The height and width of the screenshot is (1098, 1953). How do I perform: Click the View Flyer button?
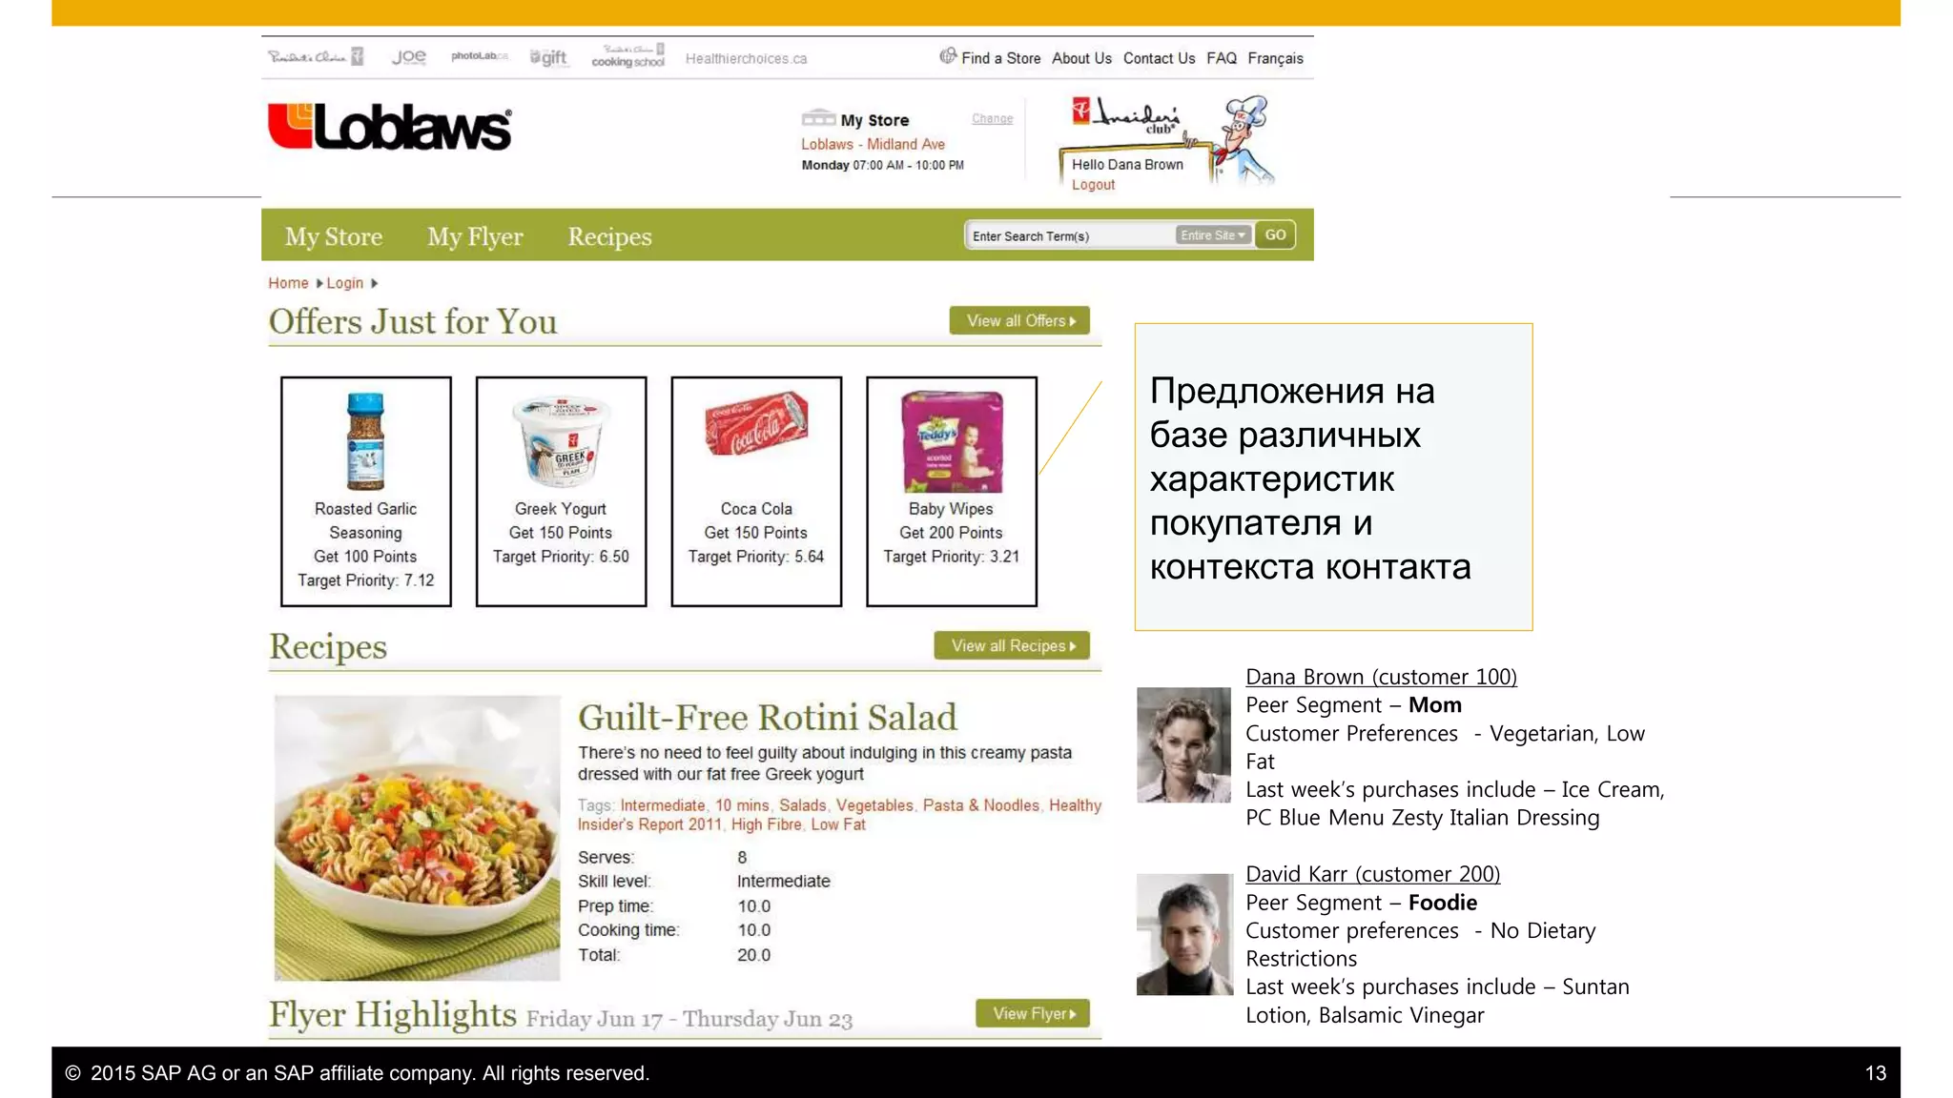coord(1033,1013)
